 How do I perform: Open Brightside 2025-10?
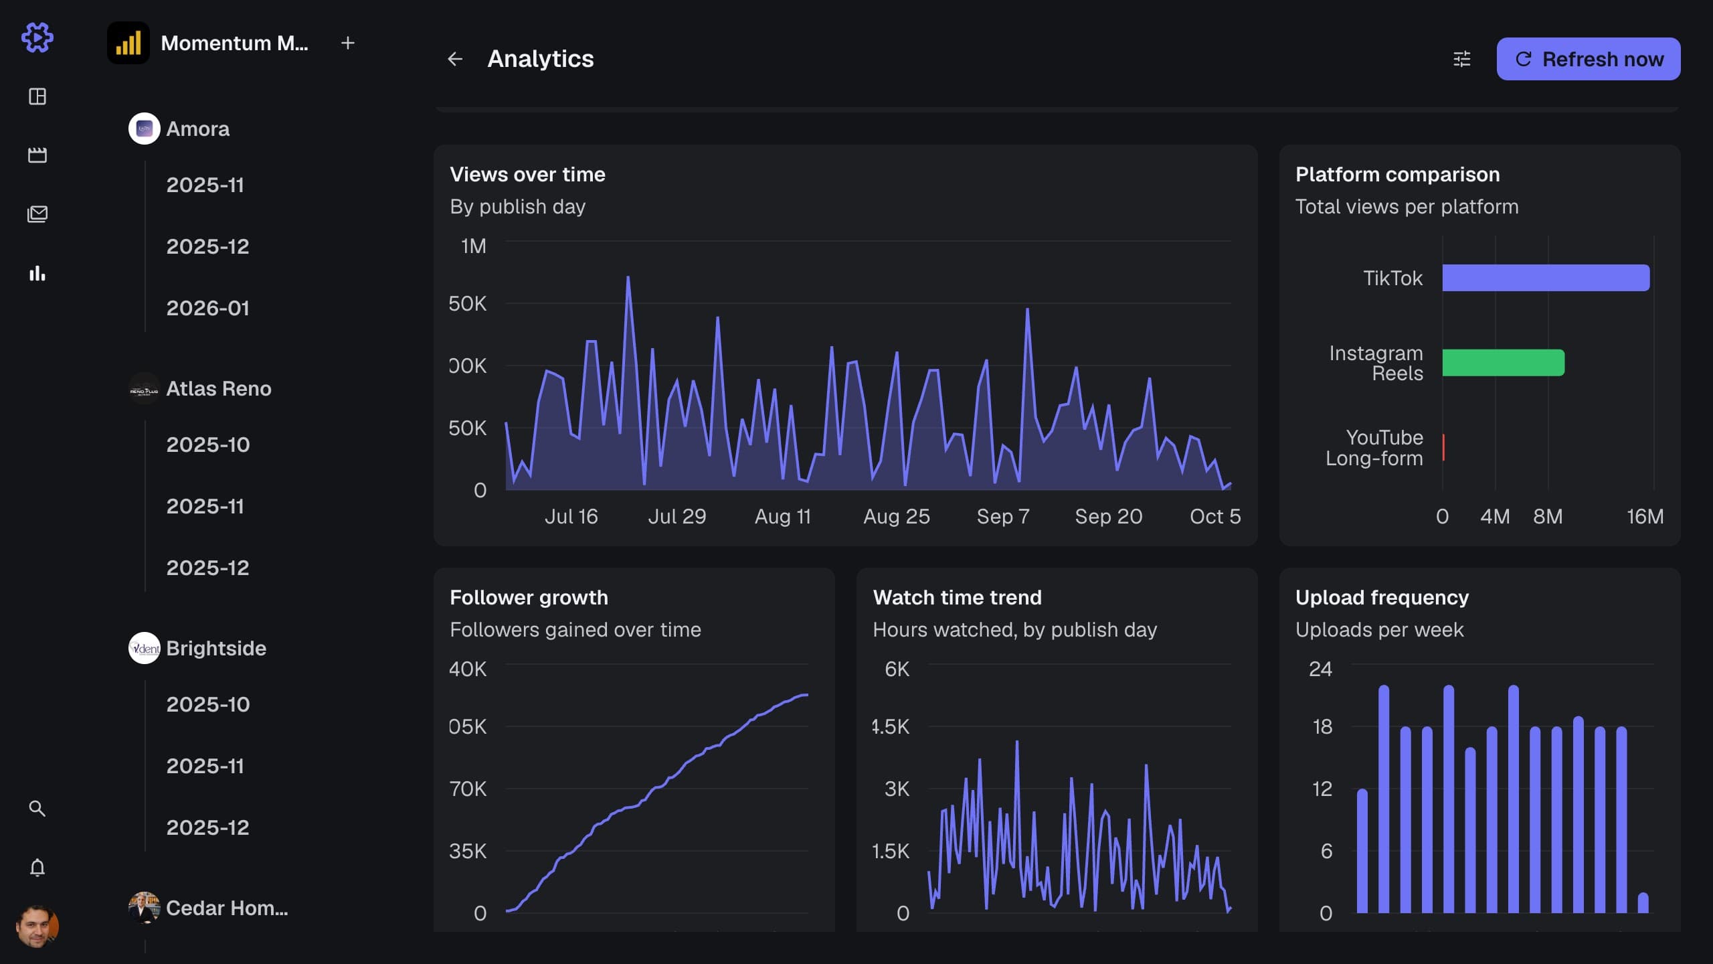click(x=208, y=704)
